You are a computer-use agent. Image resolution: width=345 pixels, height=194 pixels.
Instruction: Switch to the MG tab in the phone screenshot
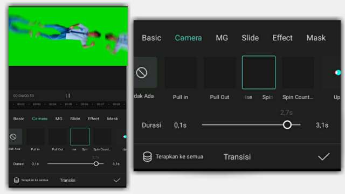[x=59, y=119]
